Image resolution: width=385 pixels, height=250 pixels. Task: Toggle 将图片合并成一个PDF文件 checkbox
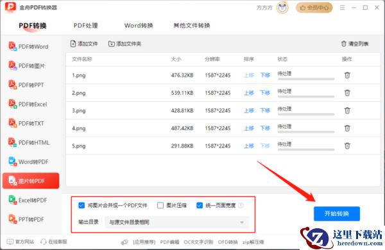coord(81,205)
